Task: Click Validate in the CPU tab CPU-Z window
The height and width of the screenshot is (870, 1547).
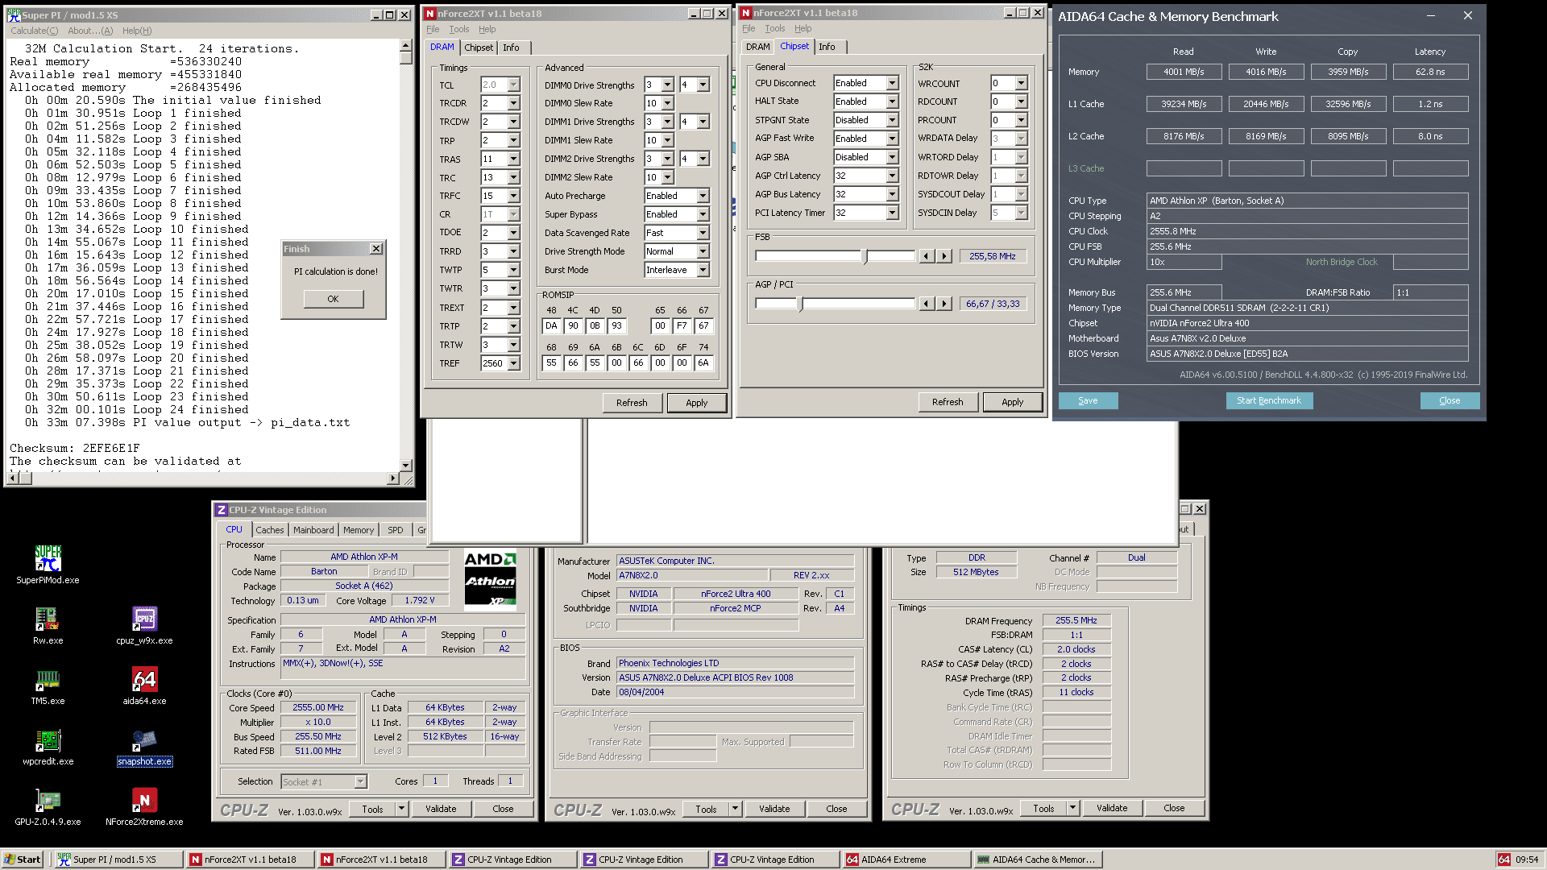Action: [x=441, y=809]
